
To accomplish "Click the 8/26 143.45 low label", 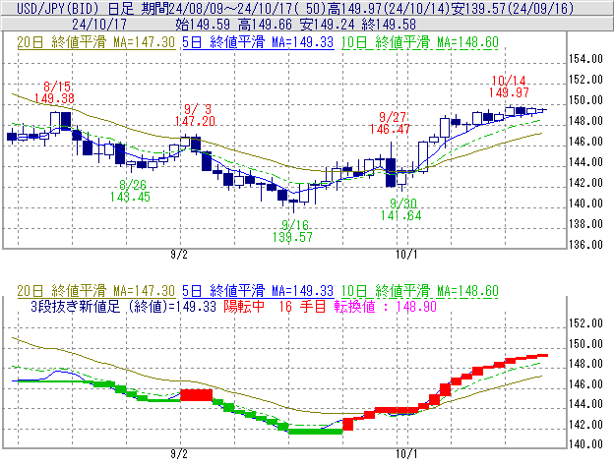I will coord(131,191).
